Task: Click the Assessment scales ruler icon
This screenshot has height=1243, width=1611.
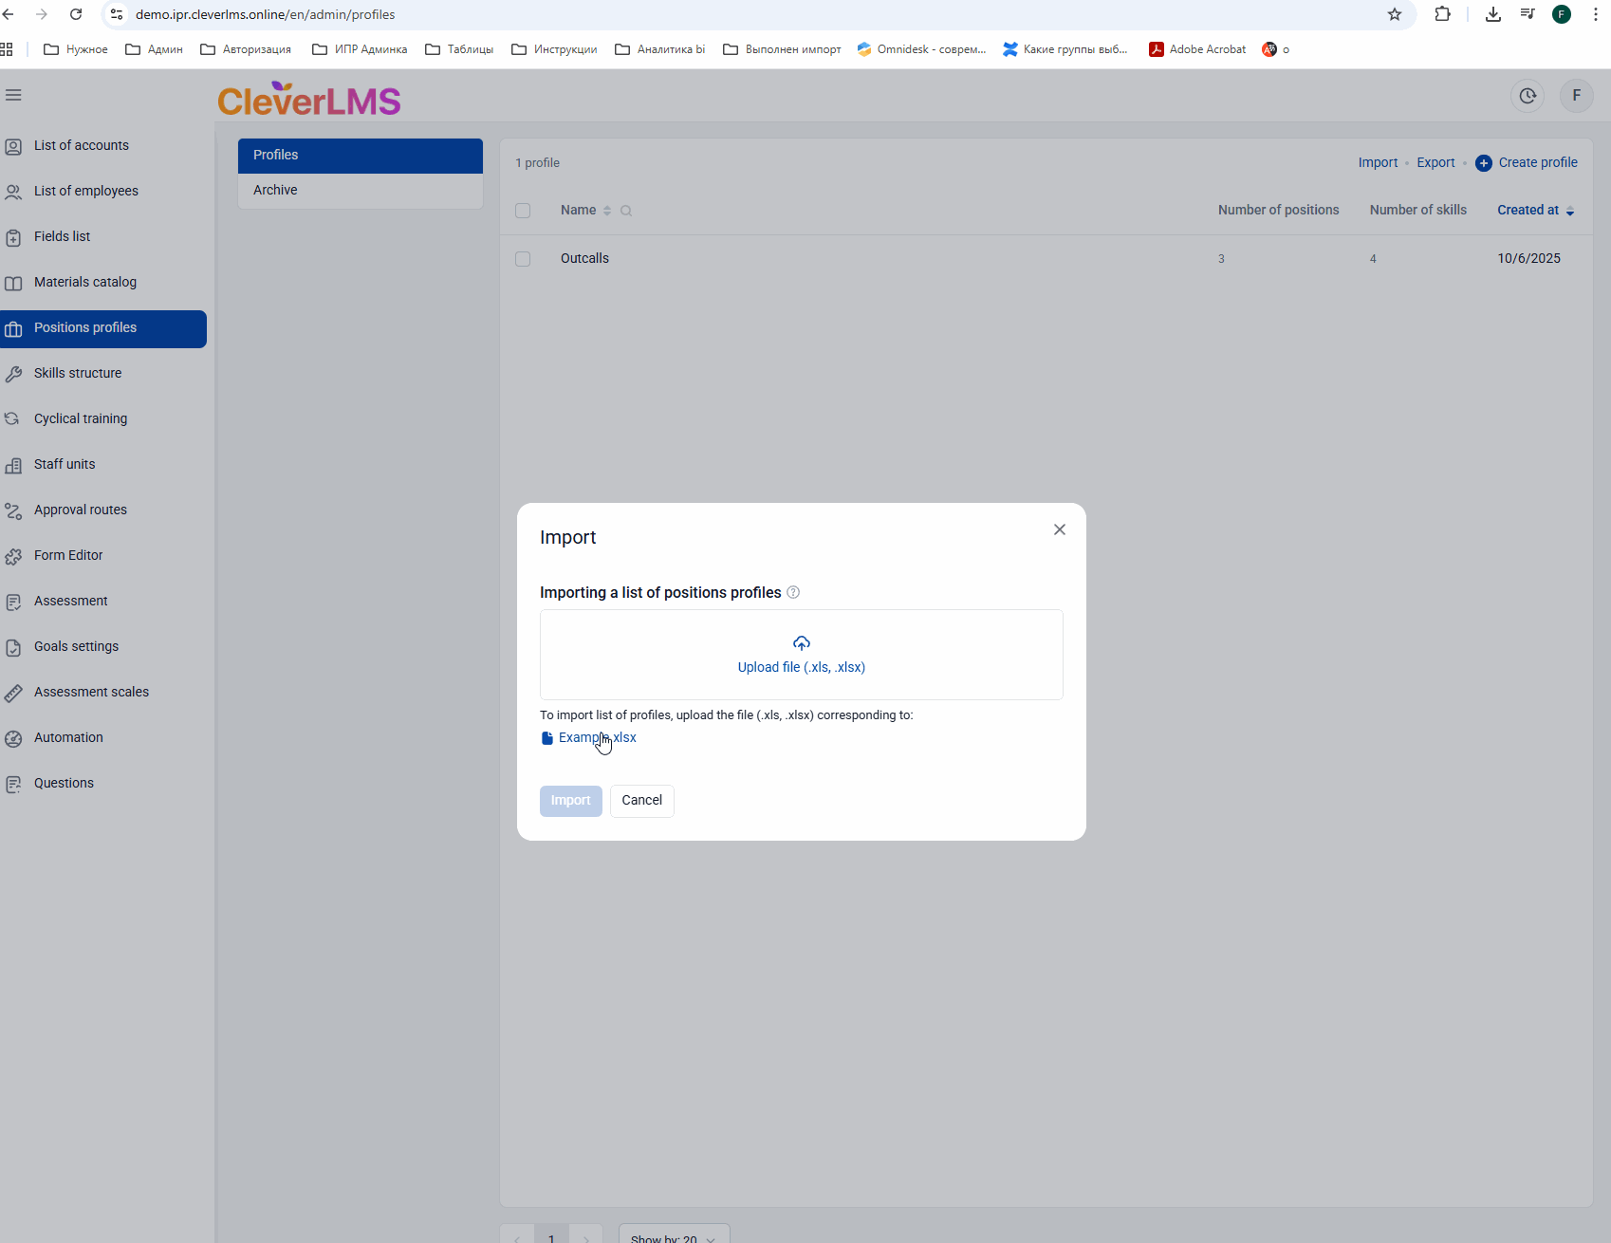Action: 13,694
